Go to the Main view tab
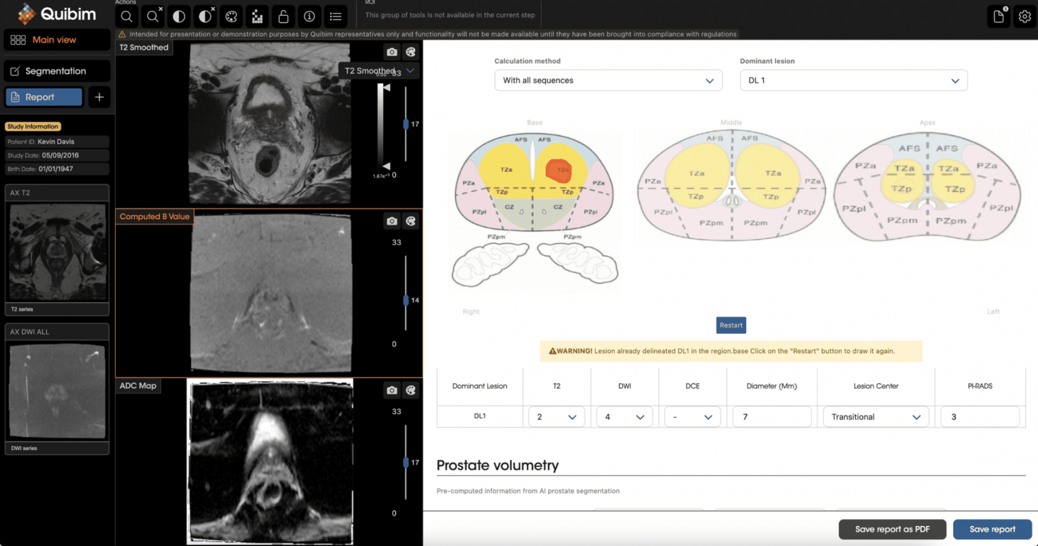Viewport: 1038px width, 546px height. [57, 40]
